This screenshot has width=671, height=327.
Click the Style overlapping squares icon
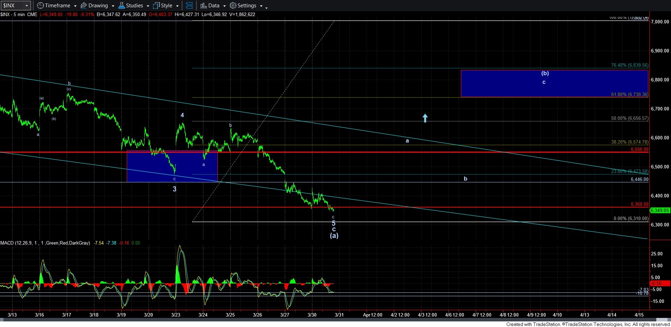coord(157,6)
